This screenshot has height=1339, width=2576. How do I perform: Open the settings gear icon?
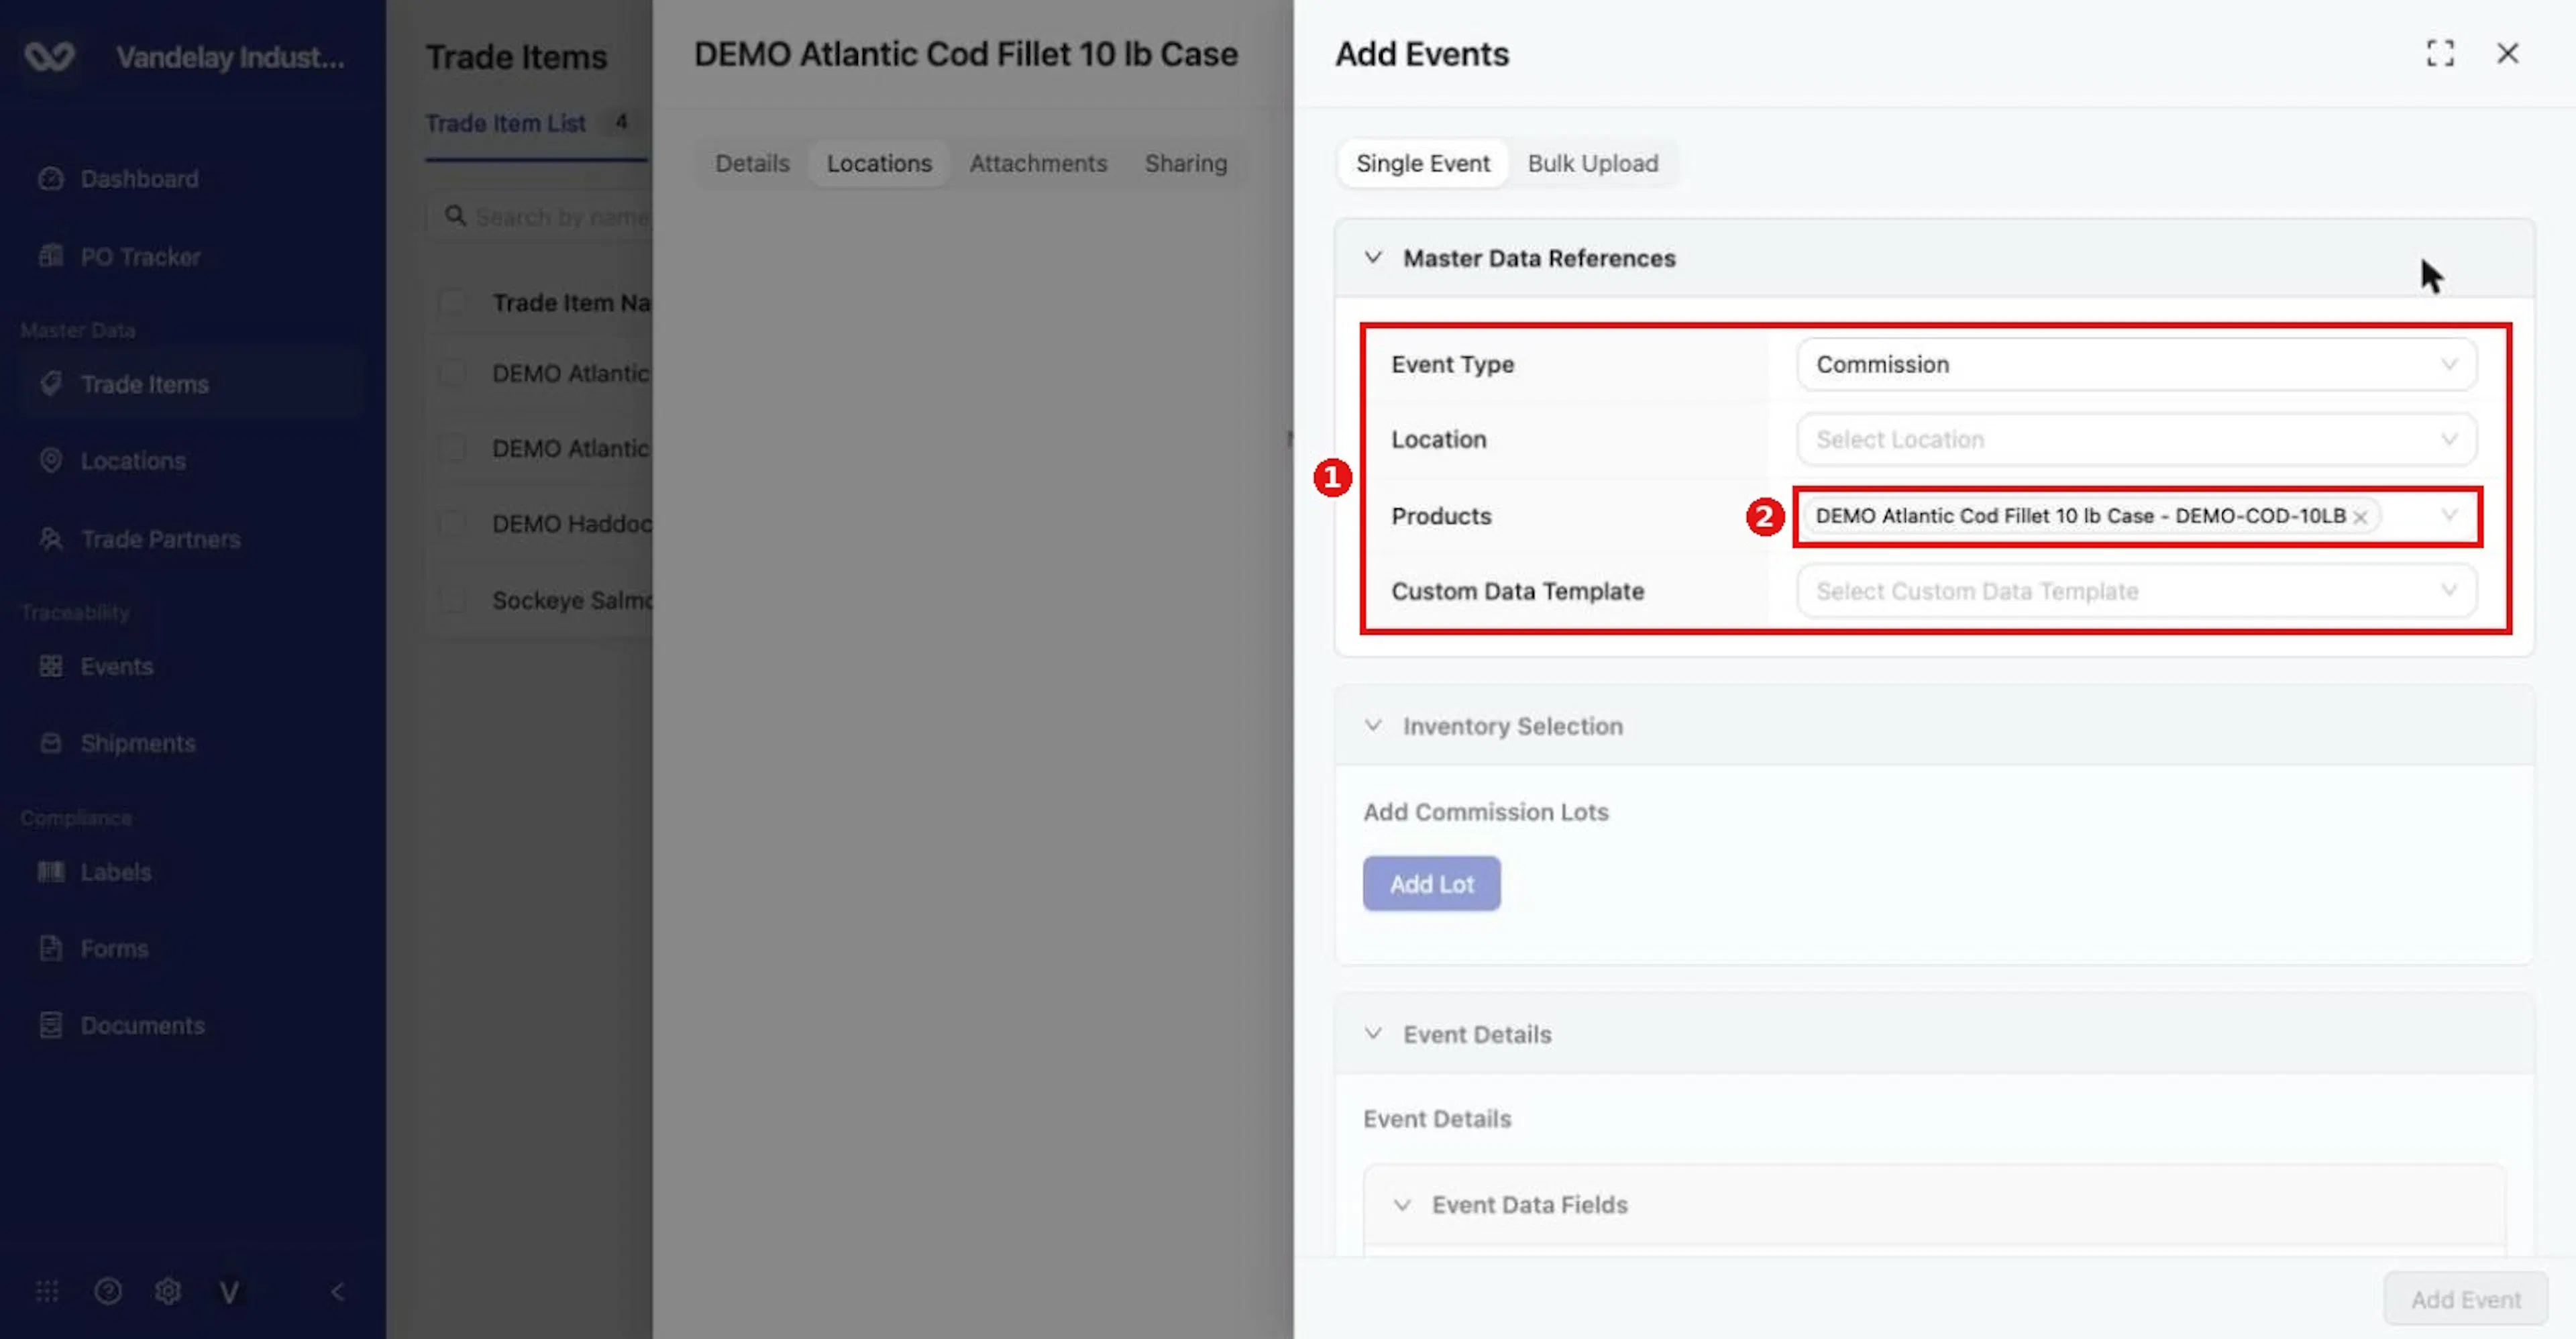(168, 1291)
